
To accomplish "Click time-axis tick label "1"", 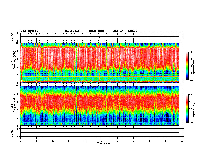I will point(37,141).
